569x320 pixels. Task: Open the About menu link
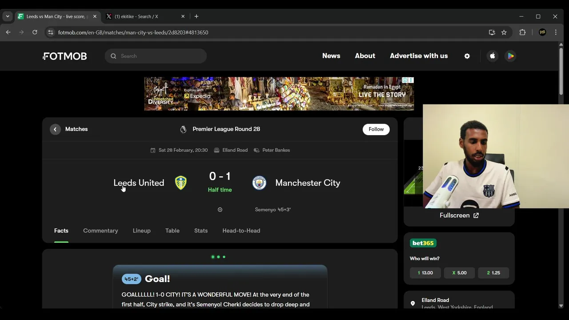365,56
